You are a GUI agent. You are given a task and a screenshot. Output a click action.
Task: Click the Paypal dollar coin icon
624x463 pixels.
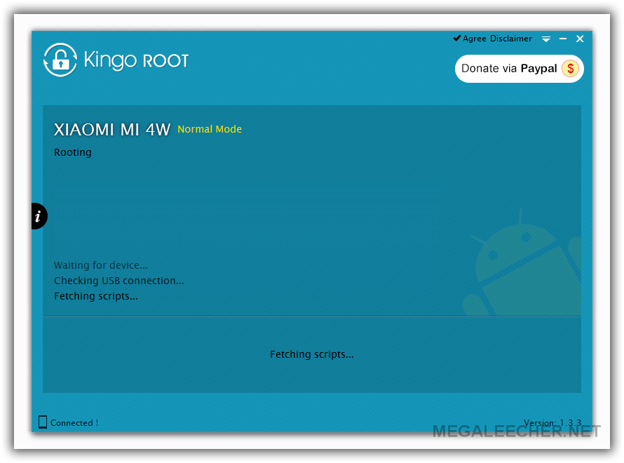pyautogui.click(x=570, y=69)
